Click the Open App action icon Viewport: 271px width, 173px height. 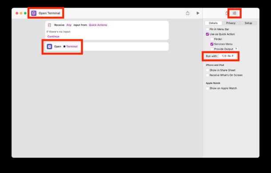[49, 47]
